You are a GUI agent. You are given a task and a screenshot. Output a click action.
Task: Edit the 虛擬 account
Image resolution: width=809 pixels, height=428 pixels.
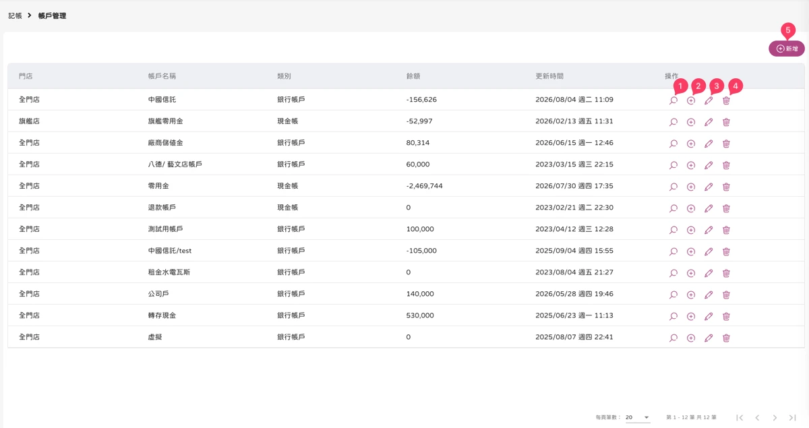point(709,338)
